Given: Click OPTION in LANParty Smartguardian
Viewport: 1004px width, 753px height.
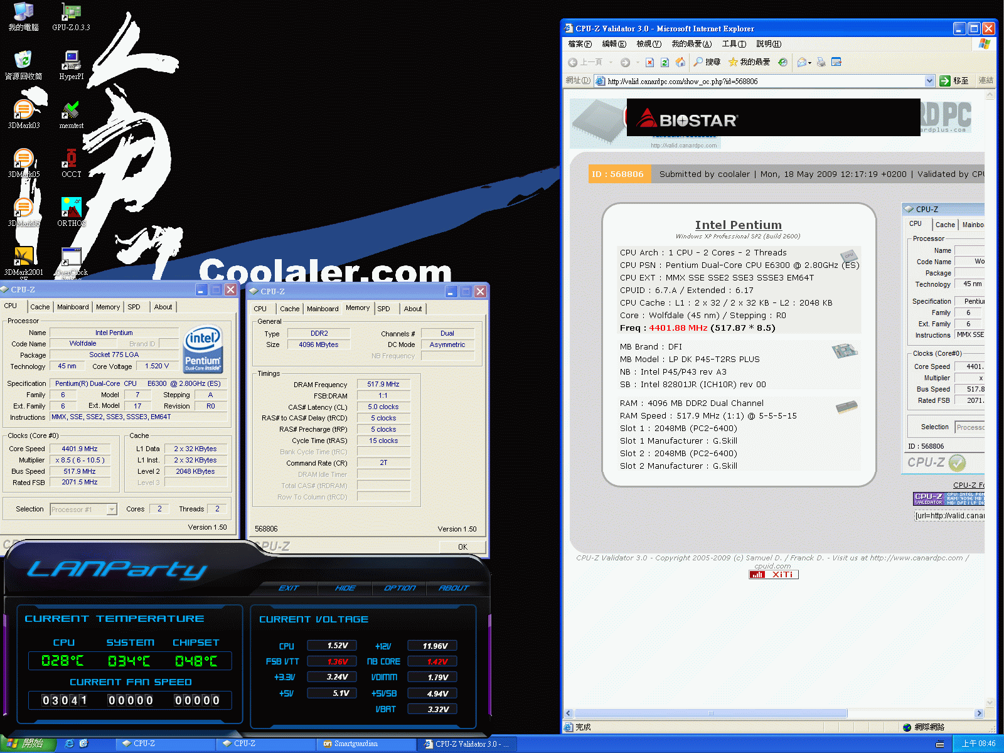Looking at the screenshot, I should tap(400, 588).
